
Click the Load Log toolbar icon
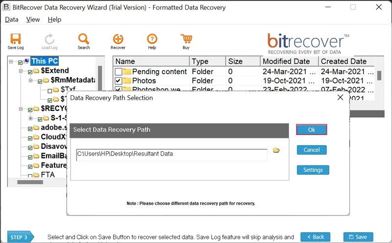click(49, 41)
